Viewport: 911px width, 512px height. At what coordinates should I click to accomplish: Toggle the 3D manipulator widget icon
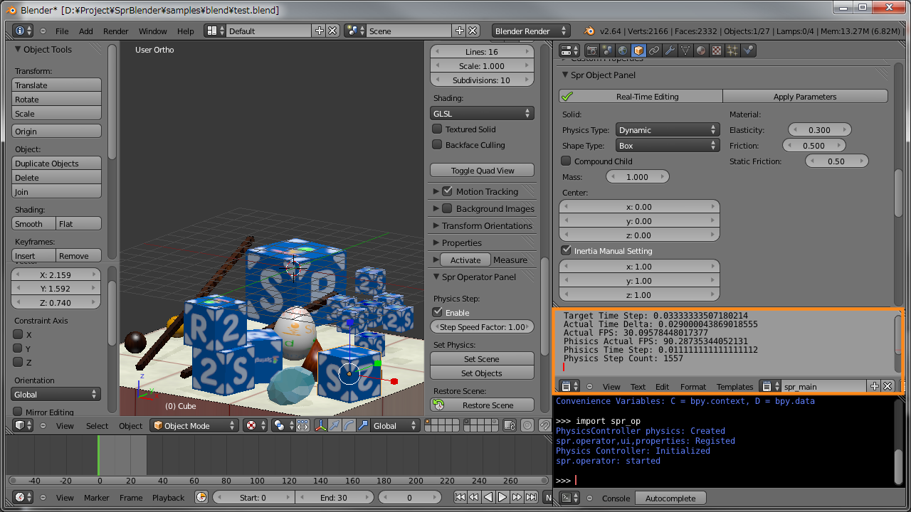click(x=320, y=425)
